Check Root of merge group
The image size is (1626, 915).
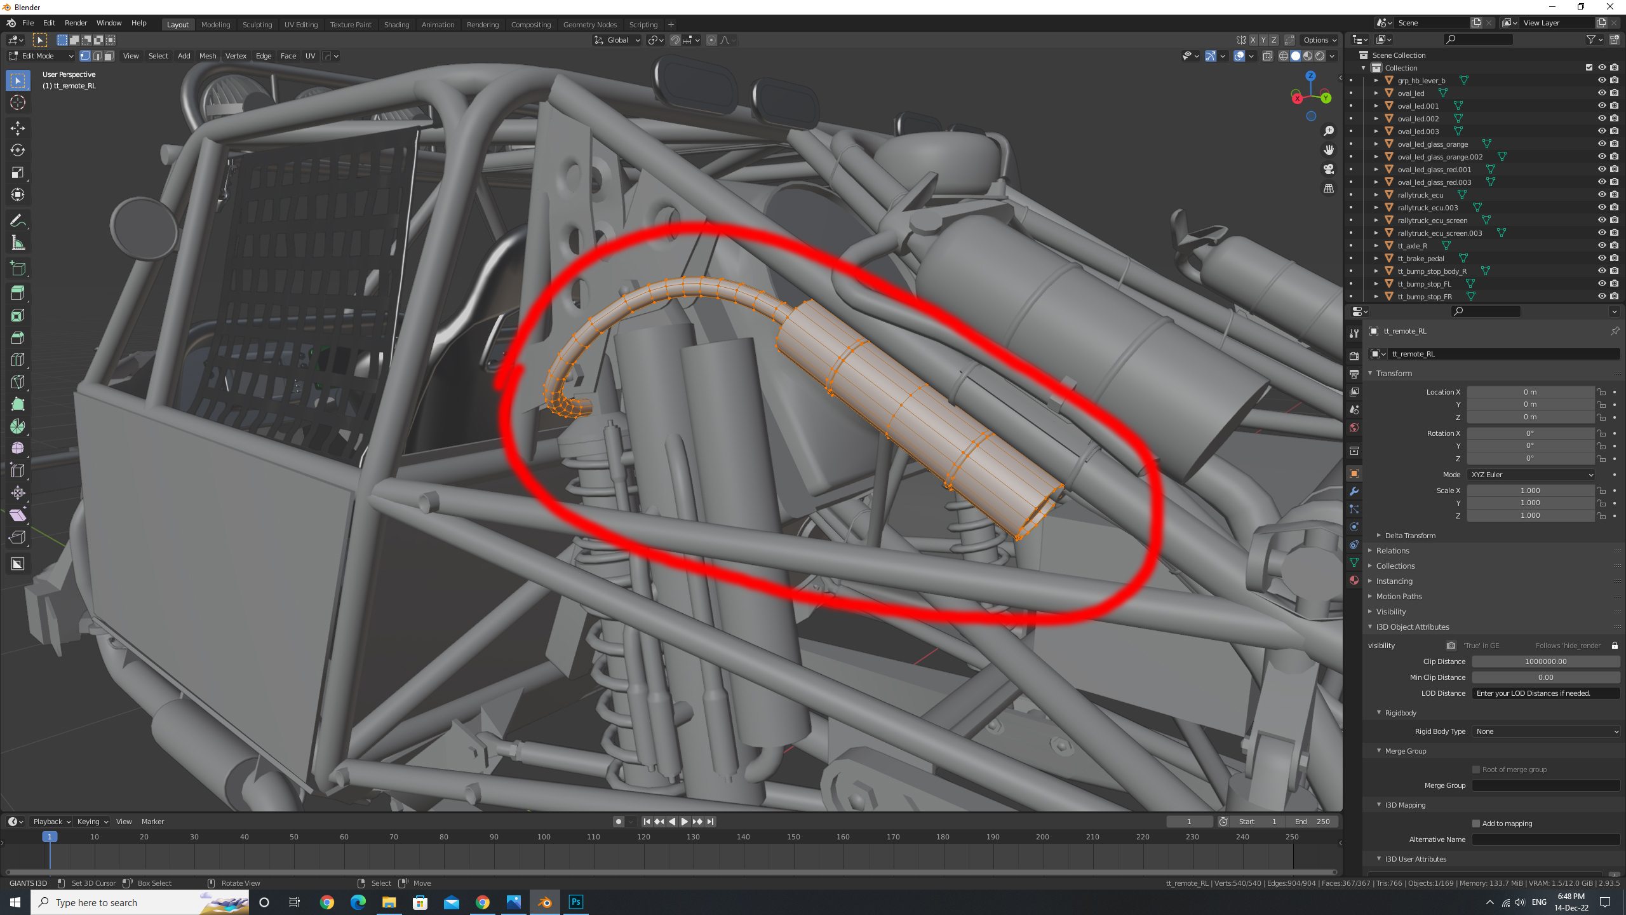click(1476, 769)
